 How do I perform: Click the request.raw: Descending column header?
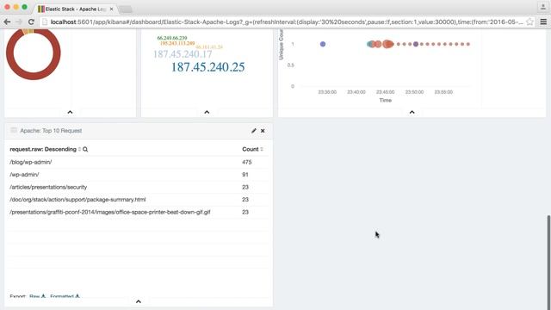[x=43, y=149]
